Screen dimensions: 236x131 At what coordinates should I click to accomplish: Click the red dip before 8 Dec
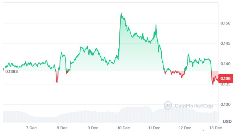[57, 77]
